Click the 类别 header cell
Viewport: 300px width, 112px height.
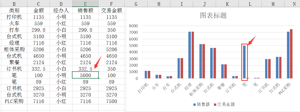pyautogui.click(x=14, y=10)
